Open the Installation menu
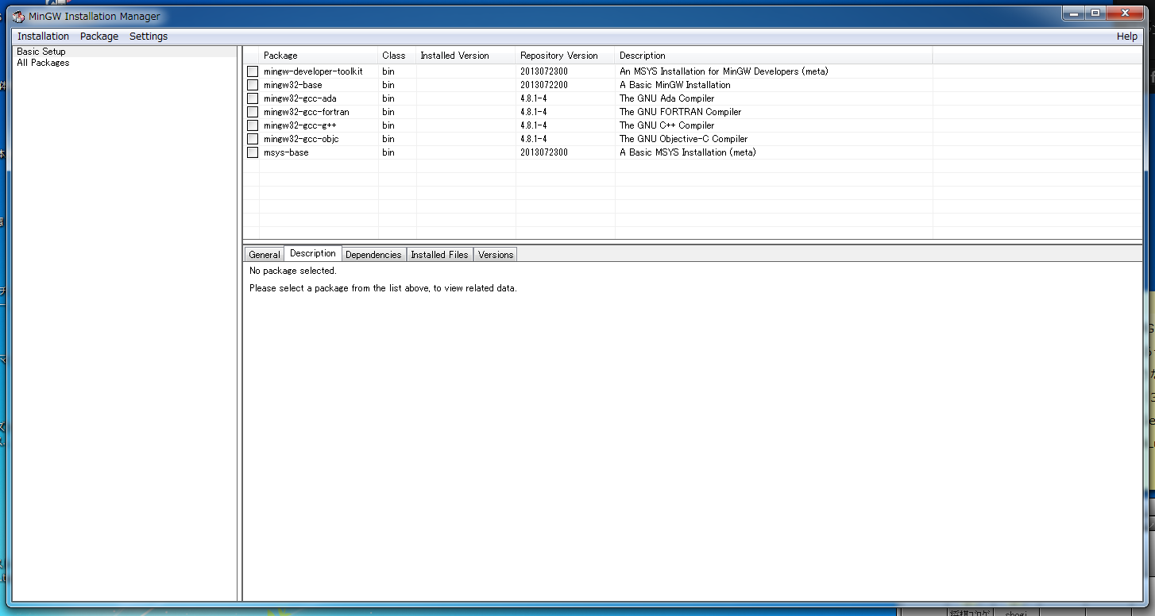Image resolution: width=1155 pixels, height=616 pixels. coord(43,37)
